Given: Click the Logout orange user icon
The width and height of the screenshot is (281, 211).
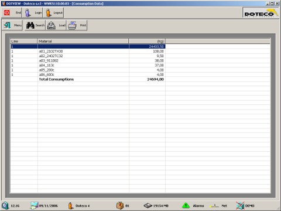Looking at the screenshot, I should (49, 13).
